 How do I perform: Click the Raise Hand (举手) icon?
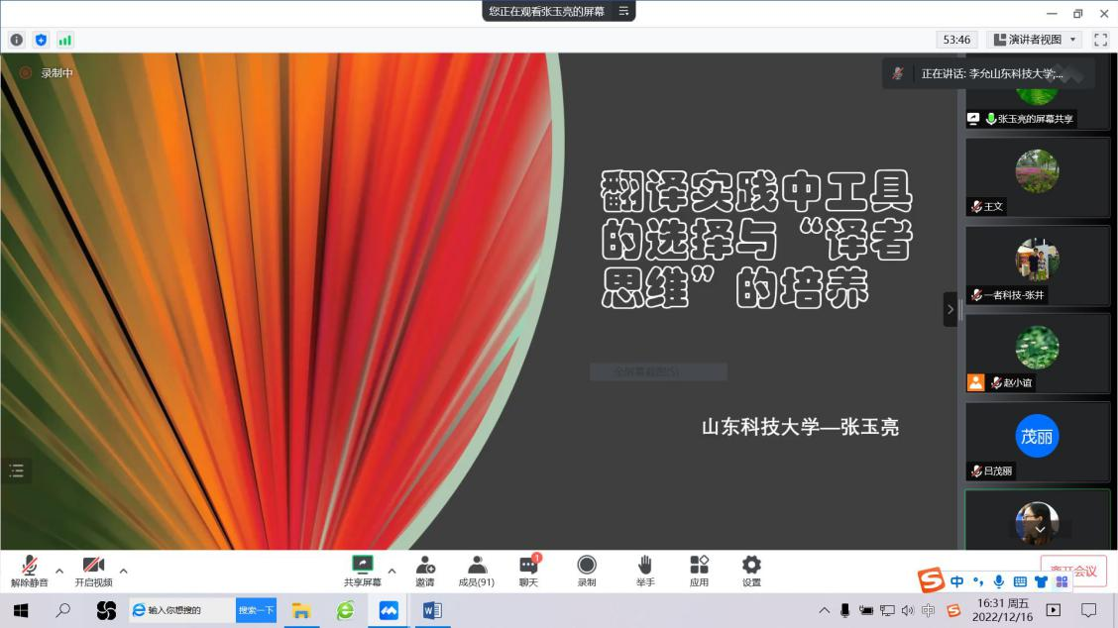pyautogui.click(x=645, y=571)
